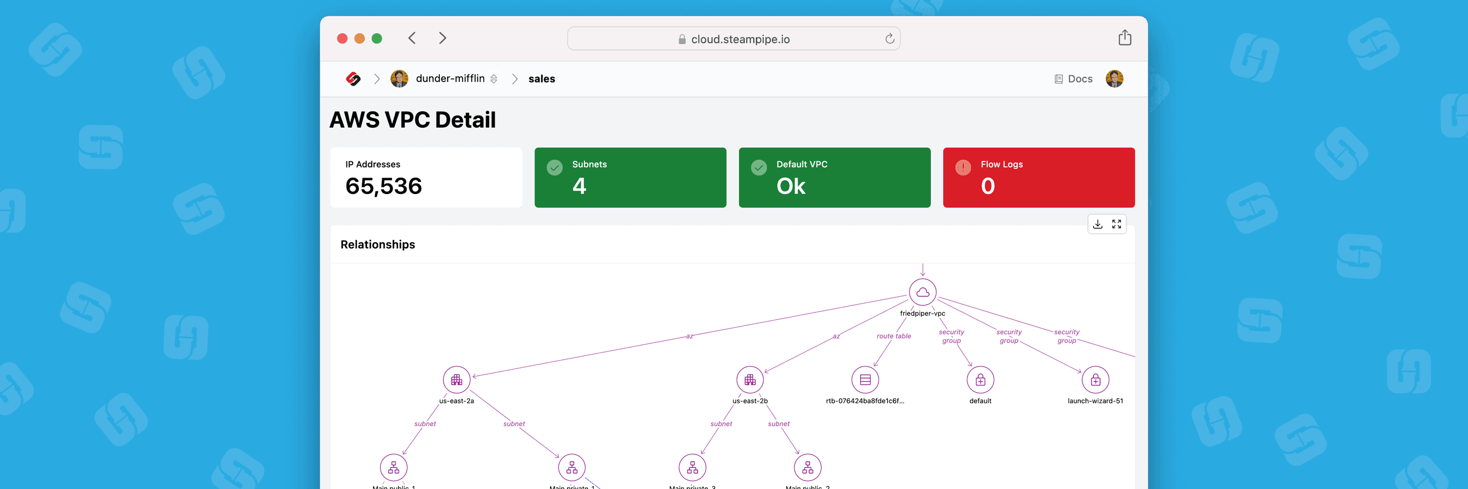
Task: Go forward with the browser forward arrow
Action: pyautogui.click(x=442, y=38)
